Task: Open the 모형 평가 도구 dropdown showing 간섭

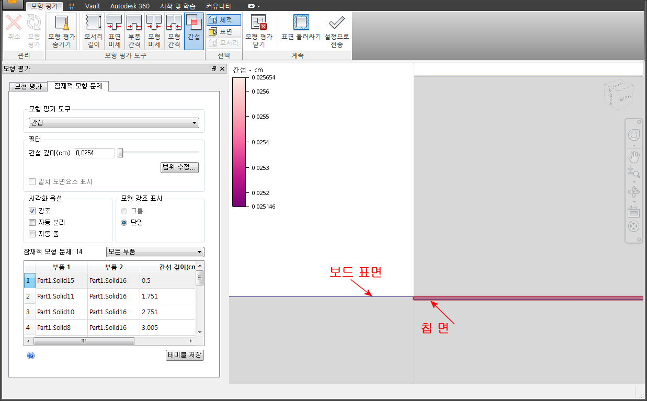Action: click(x=114, y=123)
